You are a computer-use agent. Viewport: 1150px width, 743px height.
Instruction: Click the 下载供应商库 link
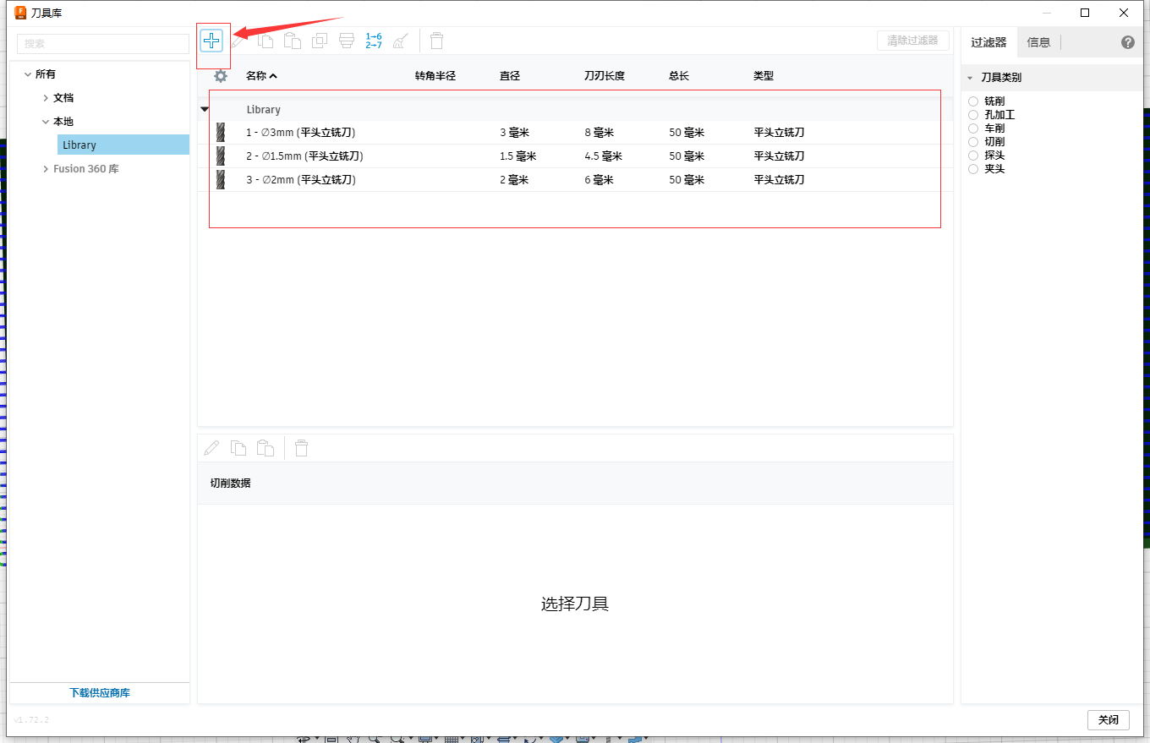click(100, 693)
